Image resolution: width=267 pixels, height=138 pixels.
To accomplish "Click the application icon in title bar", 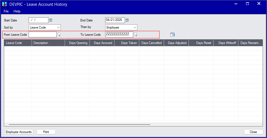I will [x=4, y=4].
